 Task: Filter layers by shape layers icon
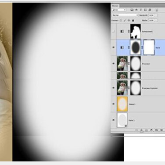coord(145,10)
